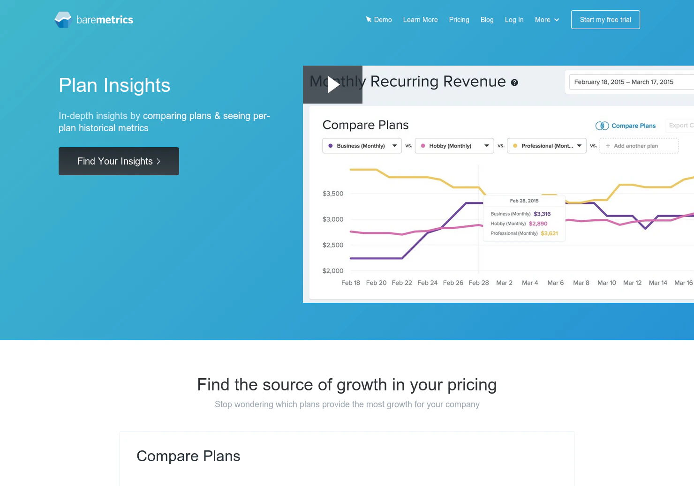Viewport: 694px width, 486px height.
Task: Click the Start my free trial button
Action: (605, 20)
